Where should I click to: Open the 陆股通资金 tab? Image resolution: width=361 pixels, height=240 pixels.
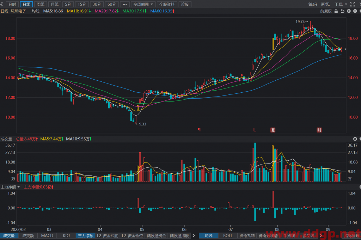coord(156,236)
